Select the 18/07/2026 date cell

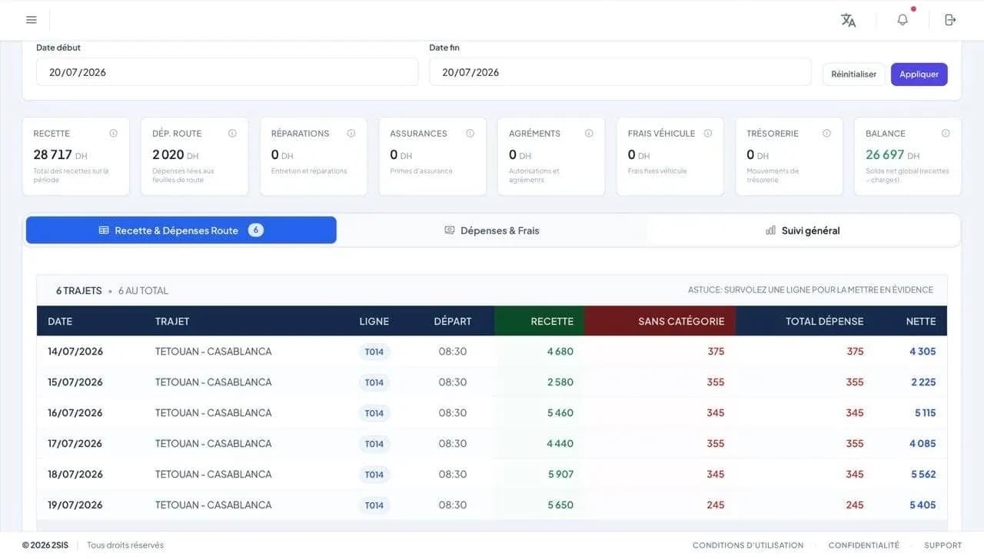click(75, 475)
